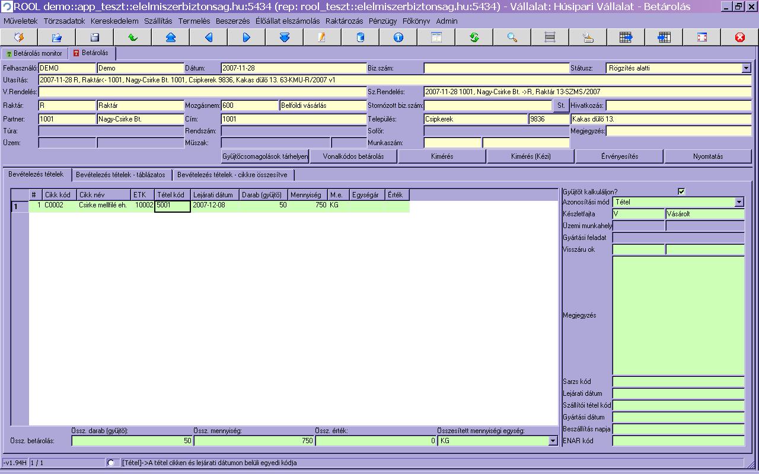This screenshot has height=474, width=759.
Task: Click the red close icon in toolbar
Action: pyautogui.click(x=739, y=37)
